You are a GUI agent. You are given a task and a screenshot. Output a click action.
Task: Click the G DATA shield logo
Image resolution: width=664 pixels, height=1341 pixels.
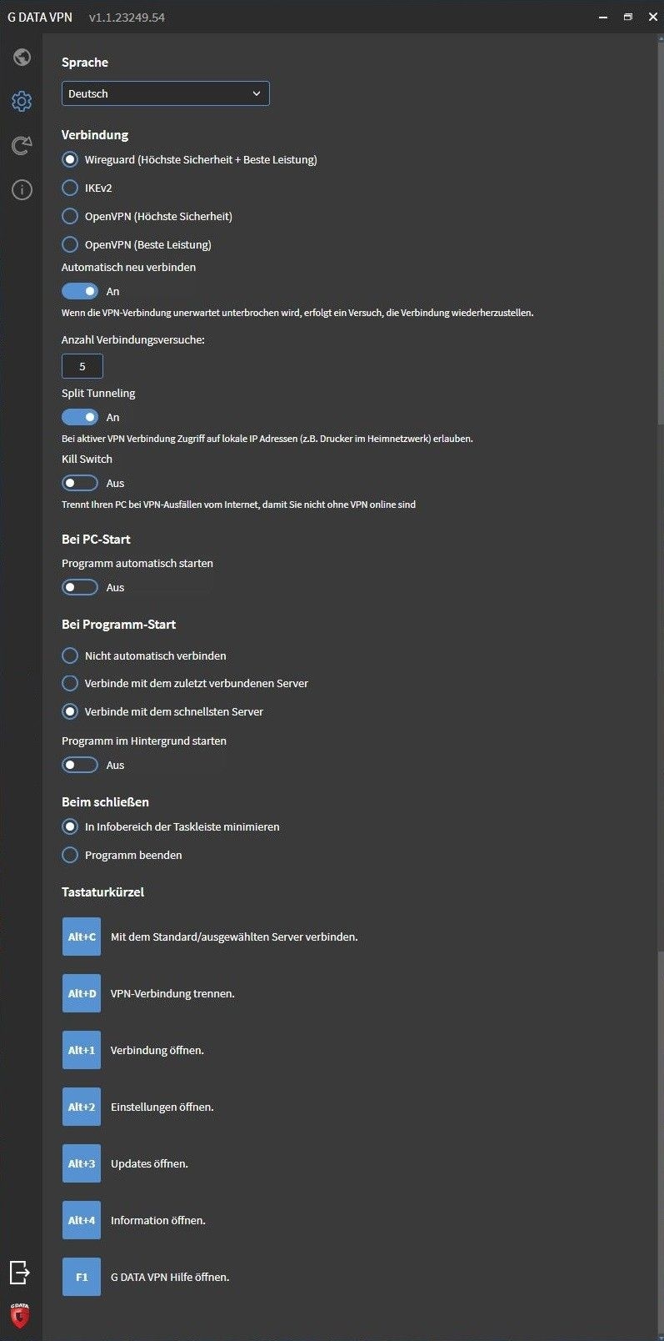click(20, 1316)
